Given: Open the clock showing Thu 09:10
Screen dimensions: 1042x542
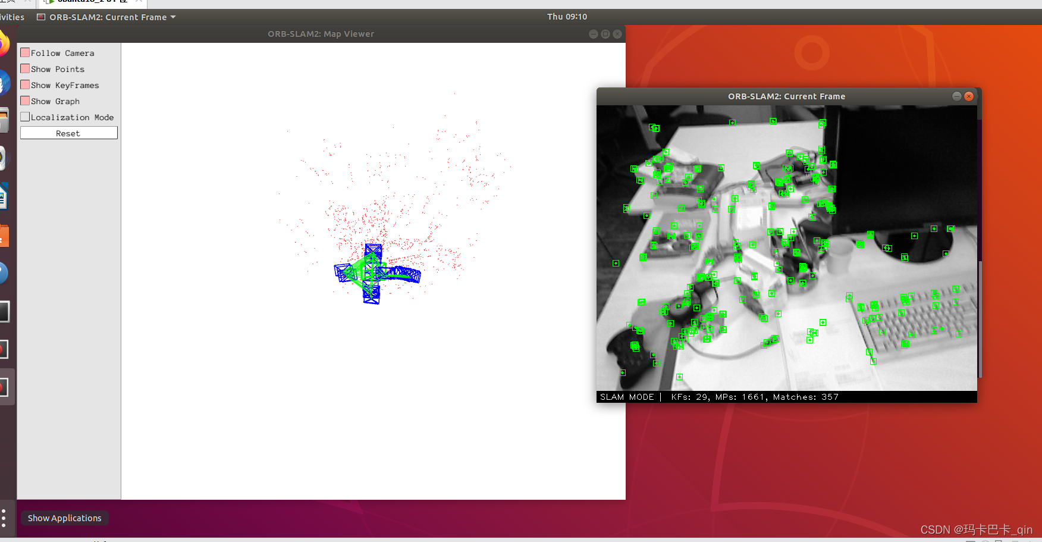Looking at the screenshot, I should [567, 17].
